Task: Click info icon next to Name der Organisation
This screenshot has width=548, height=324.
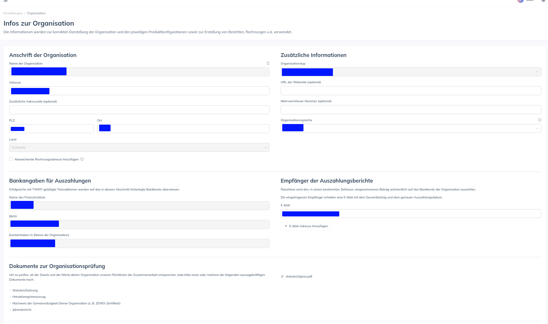Action: pyautogui.click(x=268, y=63)
